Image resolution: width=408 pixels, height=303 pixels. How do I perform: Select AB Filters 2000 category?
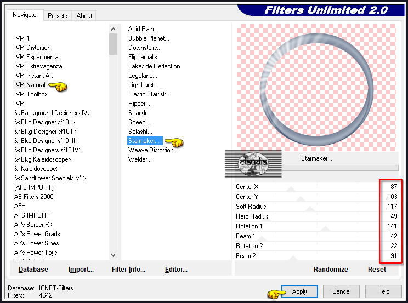pyautogui.click(x=34, y=197)
